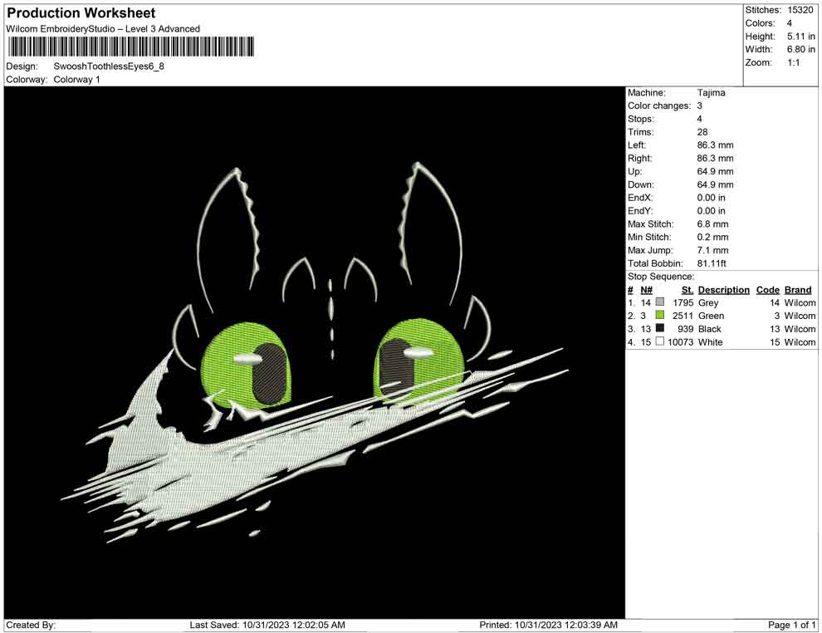Click the 'EndX:' label
822x633 pixels.
point(640,198)
